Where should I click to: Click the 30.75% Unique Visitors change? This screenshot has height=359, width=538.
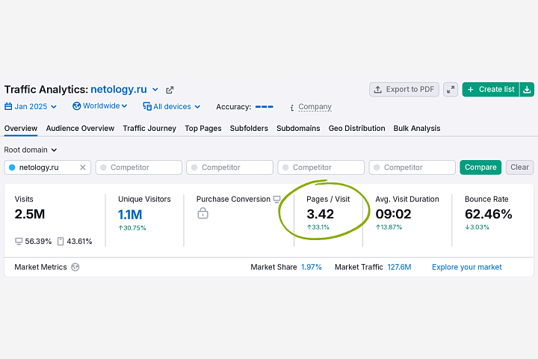132,228
